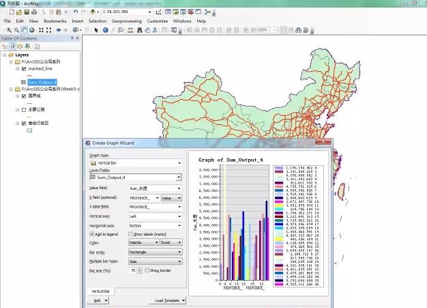Click the Add Data button
This screenshot has height=308, width=427.
[x=93, y=12]
